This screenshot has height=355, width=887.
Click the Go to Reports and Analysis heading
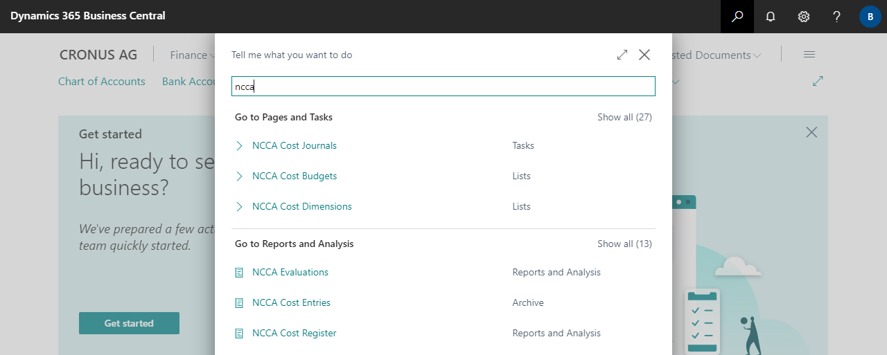click(294, 244)
